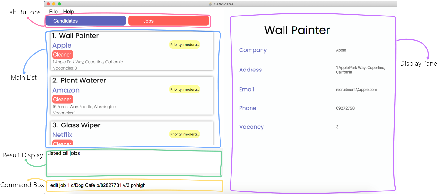Click the Apple company name in list
Image resolution: width=440 pixels, height=196 pixels.
click(x=62, y=45)
